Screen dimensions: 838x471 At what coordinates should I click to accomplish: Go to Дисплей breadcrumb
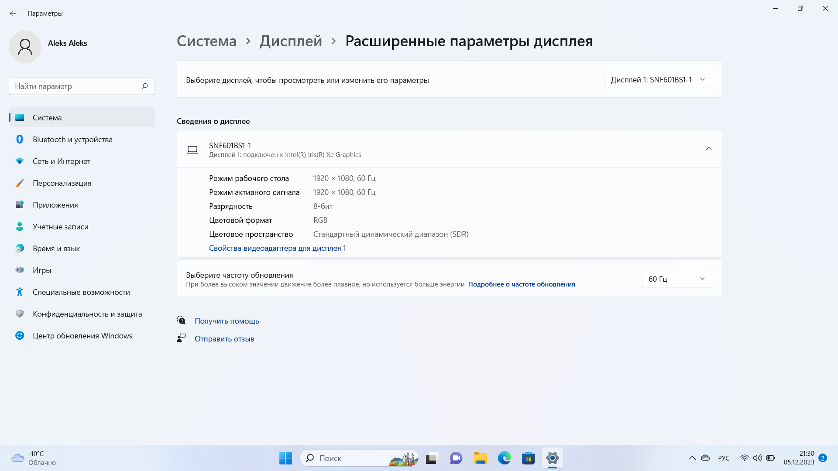(291, 41)
